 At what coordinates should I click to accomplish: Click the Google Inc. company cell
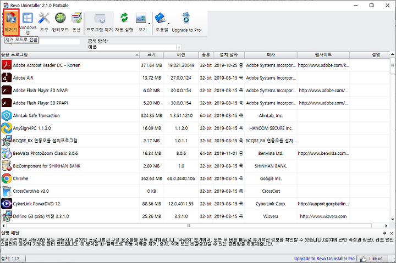click(271, 178)
